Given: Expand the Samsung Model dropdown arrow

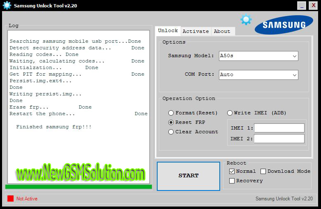Looking at the screenshot, I should tap(294, 56).
